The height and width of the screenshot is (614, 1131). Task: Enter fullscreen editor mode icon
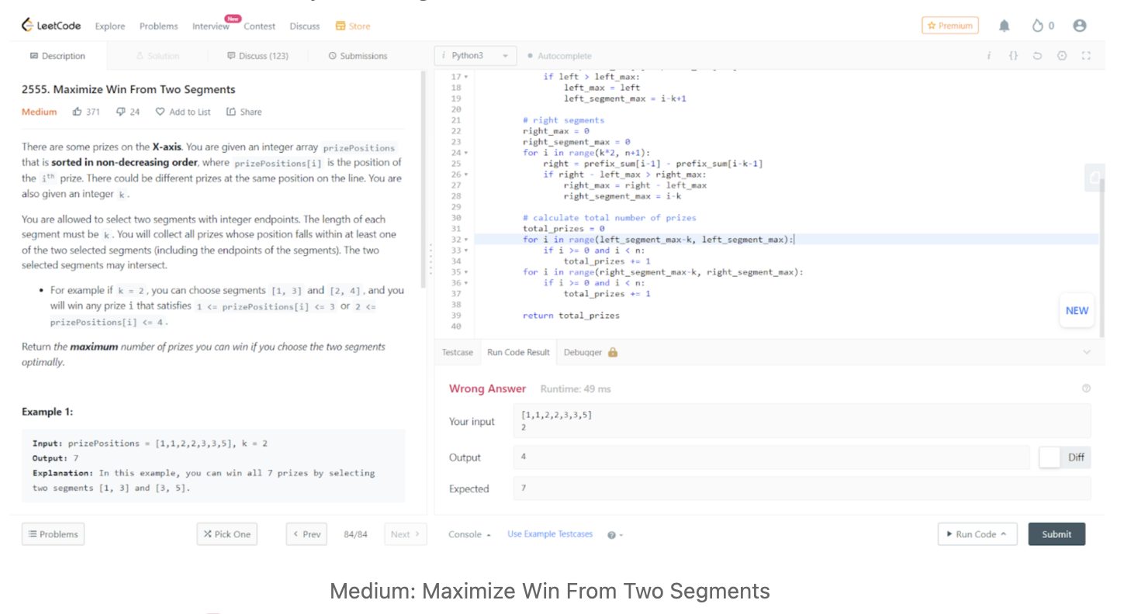(1085, 56)
